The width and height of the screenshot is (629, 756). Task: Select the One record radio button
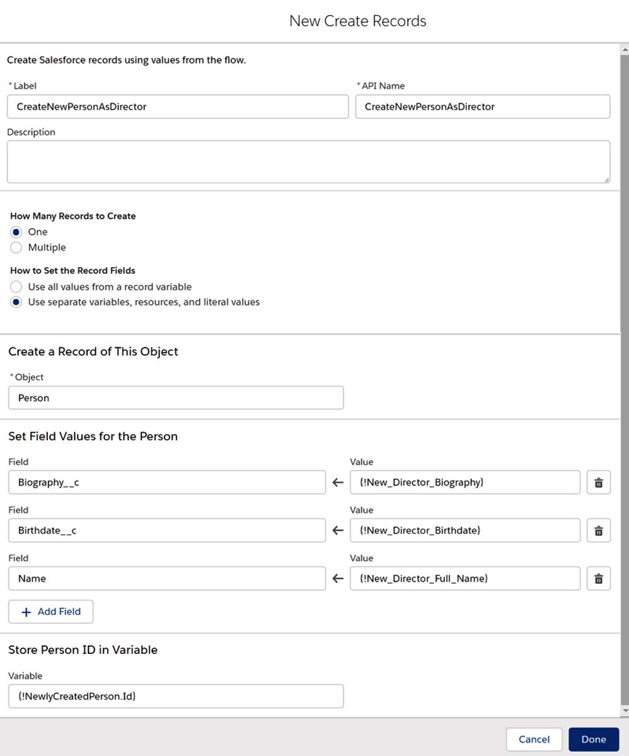tap(16, 232)
